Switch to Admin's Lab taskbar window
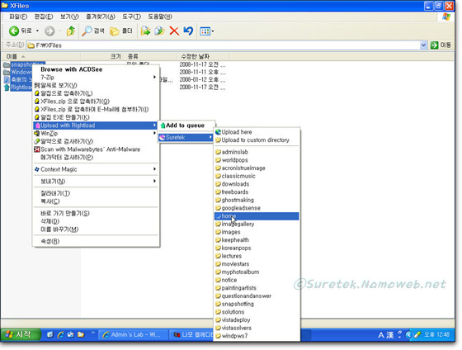 133,334
